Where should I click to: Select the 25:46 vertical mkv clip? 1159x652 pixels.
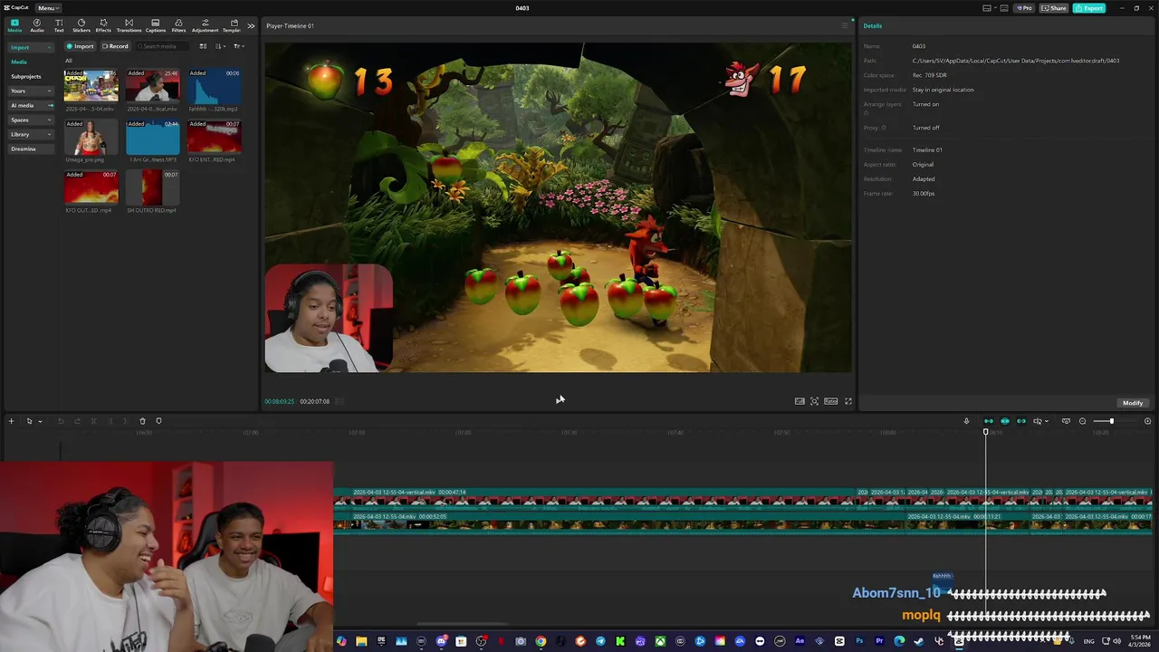click(153, 85)
